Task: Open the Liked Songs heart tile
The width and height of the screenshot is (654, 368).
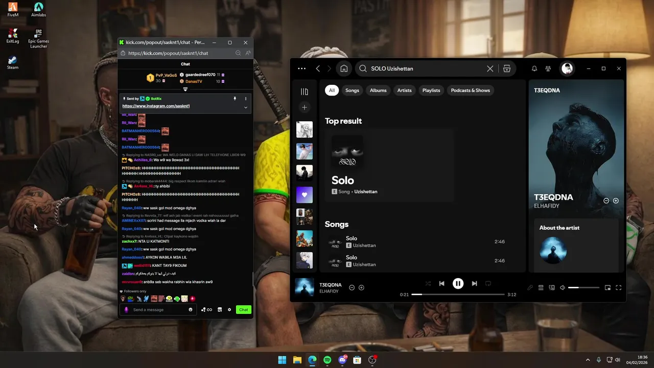Action: pos(305,195)
